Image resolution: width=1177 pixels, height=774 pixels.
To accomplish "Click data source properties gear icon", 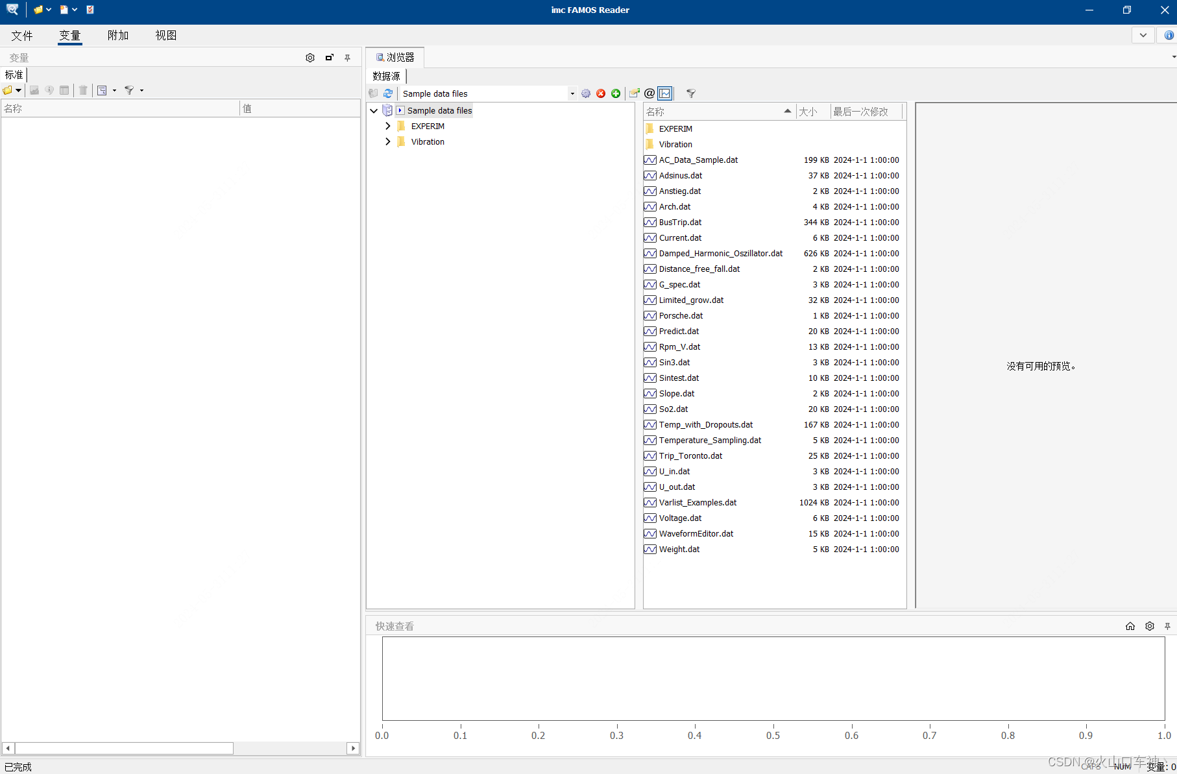I will click(586, 93).
